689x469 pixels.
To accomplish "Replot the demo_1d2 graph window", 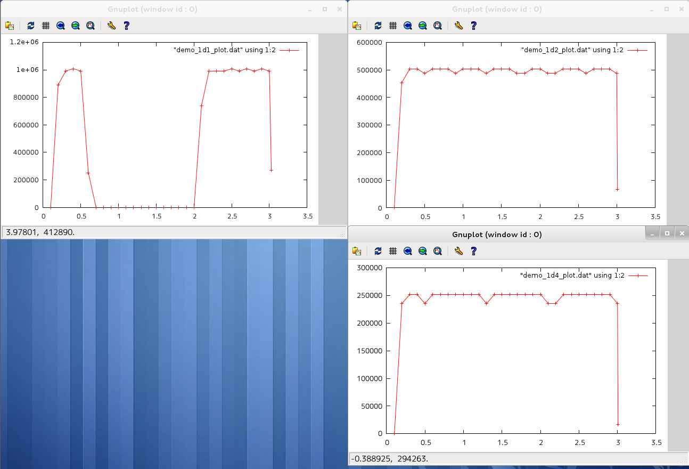I will coord(378,25).
